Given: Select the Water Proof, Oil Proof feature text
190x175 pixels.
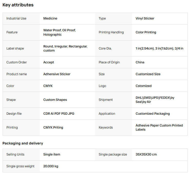Looking at the screenshot, I should pos(59,30).
